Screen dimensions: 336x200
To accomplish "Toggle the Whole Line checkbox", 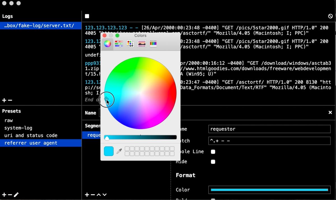I will (x=213, y=152).
